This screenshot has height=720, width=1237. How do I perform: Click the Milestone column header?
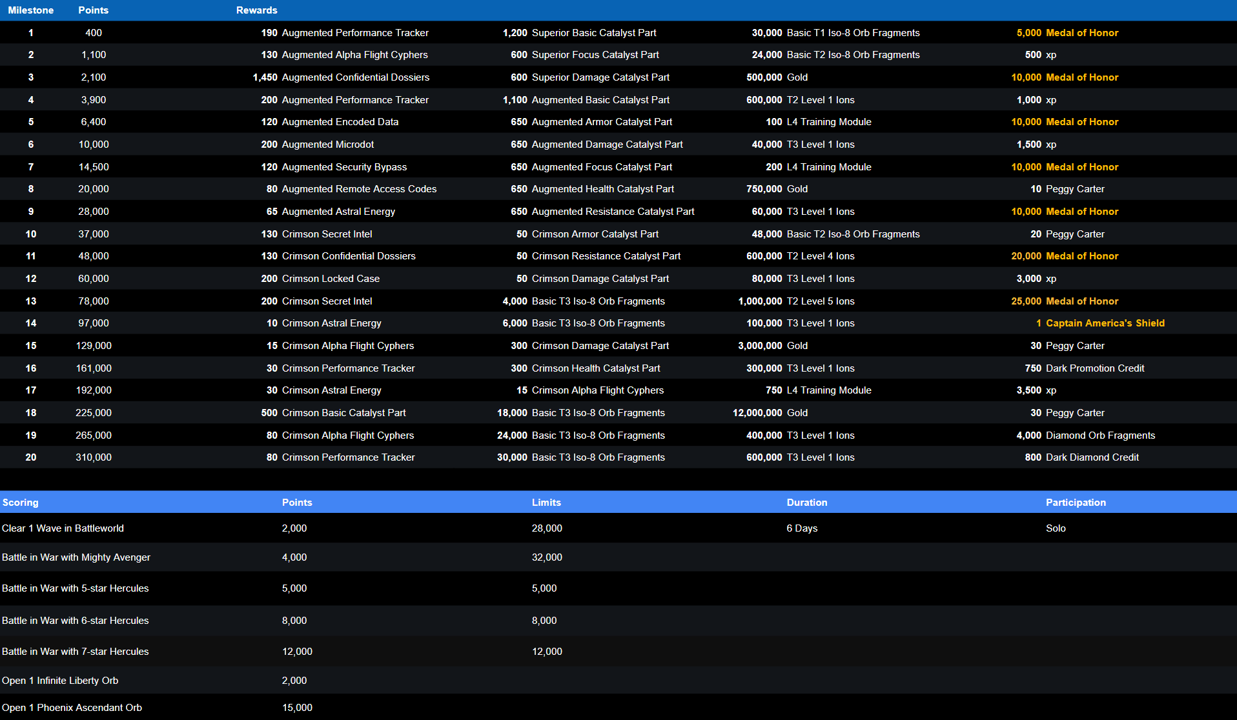(x=30, y=10)
